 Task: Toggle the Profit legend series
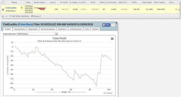point(63,92)
